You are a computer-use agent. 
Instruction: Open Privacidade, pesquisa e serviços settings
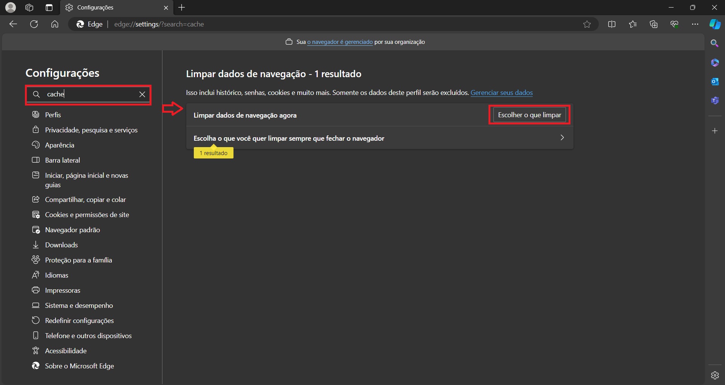pos(91,130)
